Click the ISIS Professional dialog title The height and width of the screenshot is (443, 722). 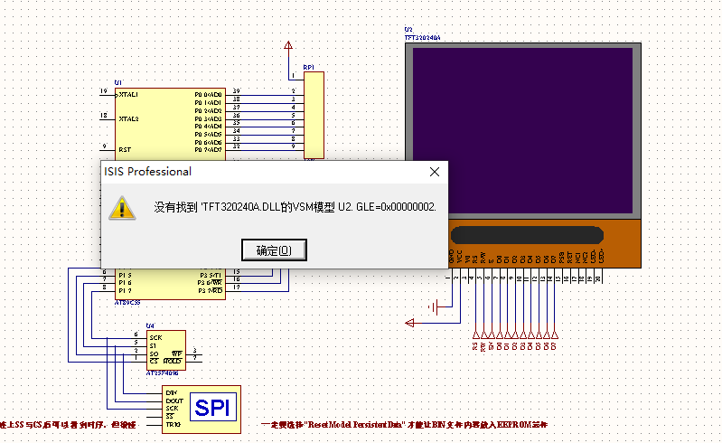coord(147,172)
